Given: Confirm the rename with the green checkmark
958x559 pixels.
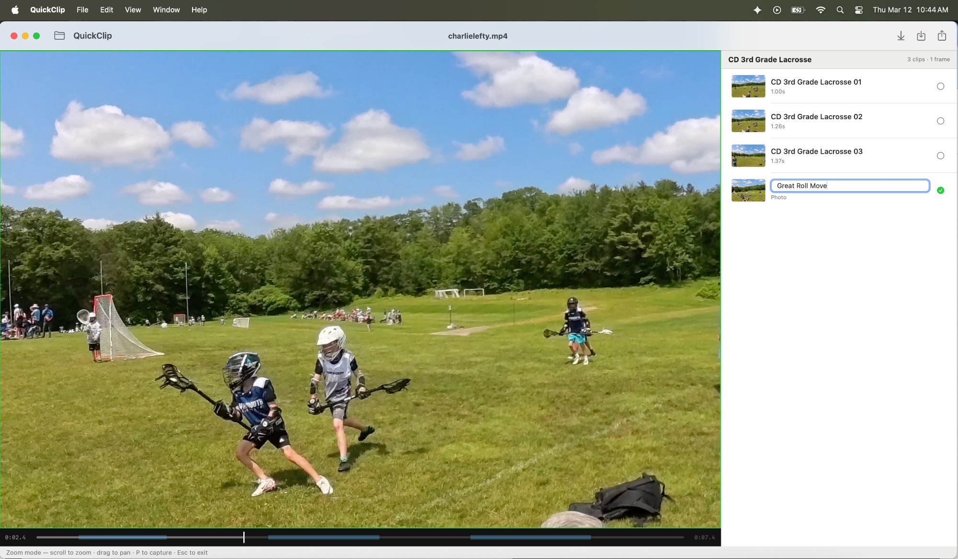Looking at the screenshot, I should click(940, 190).
